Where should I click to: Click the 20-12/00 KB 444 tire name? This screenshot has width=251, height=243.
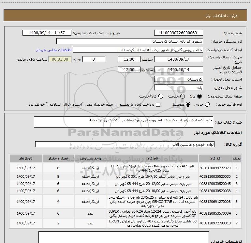pyautogui.click(x=153, y=184)
